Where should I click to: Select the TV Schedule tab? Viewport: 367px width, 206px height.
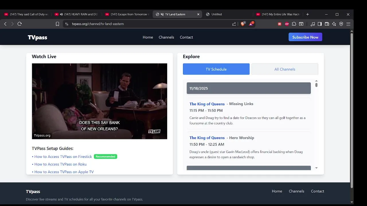tap(216, 69)
